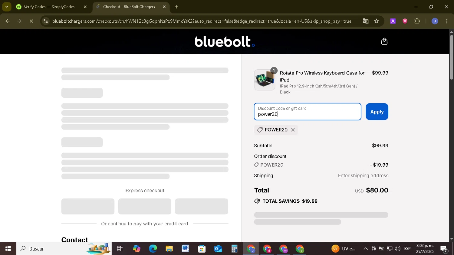Open the Chrome three-dot menu
454x255 pixels.
click(447, 21)
